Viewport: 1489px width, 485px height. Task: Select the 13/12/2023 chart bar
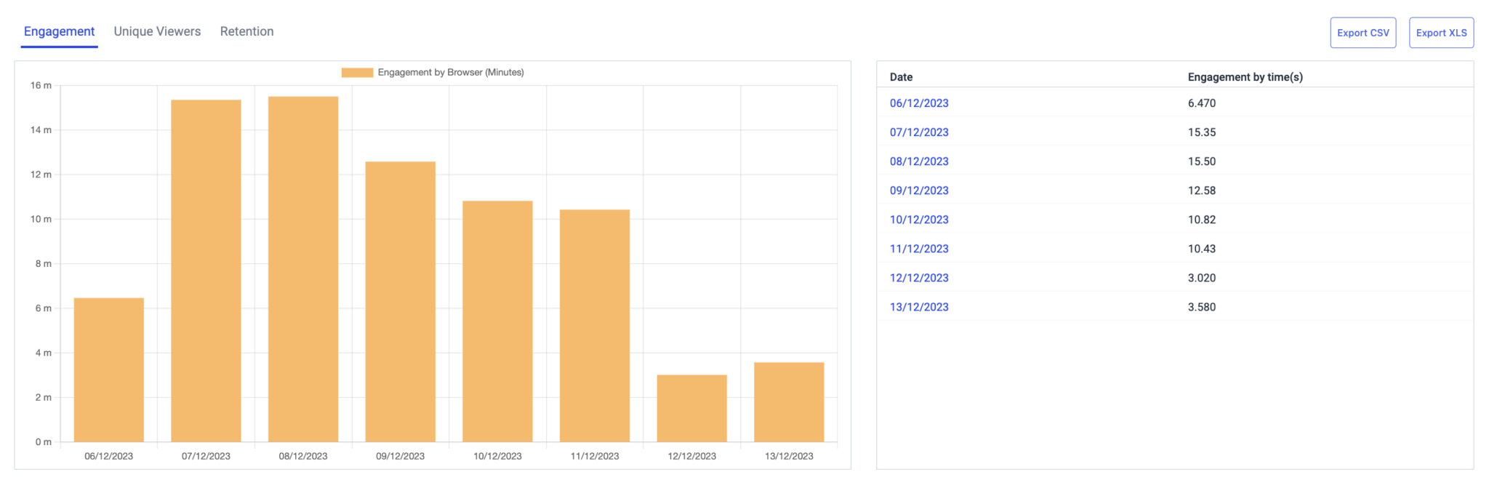point(789,402)
